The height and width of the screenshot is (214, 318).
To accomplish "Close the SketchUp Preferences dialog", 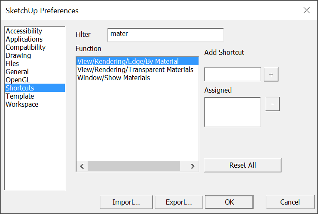I will [x=306, y=10].
